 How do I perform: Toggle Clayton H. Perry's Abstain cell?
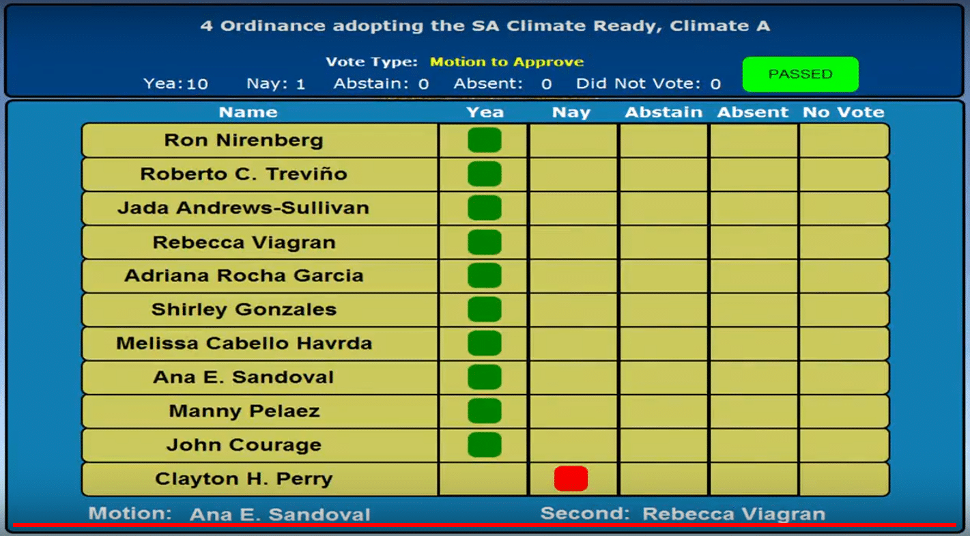coord(664,479)
